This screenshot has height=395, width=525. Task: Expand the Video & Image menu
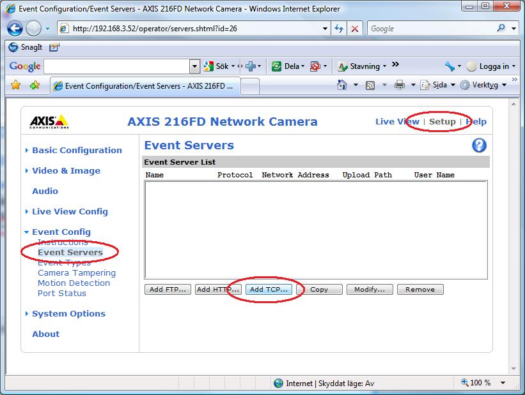click(66, 171)
